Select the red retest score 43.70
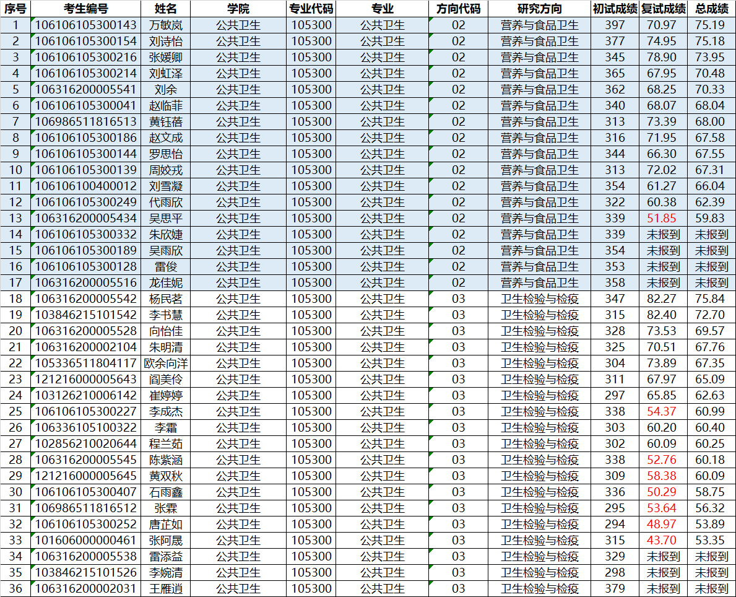Image resolution: width=736 pixels, height=597 pixels. [x=662, y=540]
